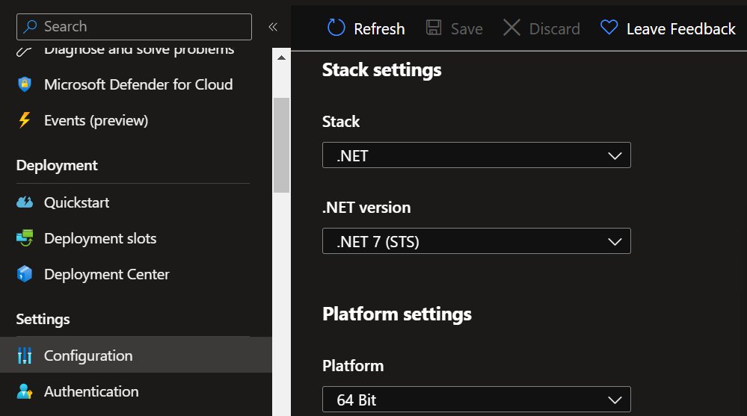
Task: Open the Stack dropdown showing .NET
Action: tap(476, 155)
